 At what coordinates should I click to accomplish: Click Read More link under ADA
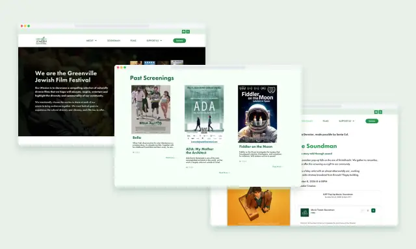tap(224, 172)
